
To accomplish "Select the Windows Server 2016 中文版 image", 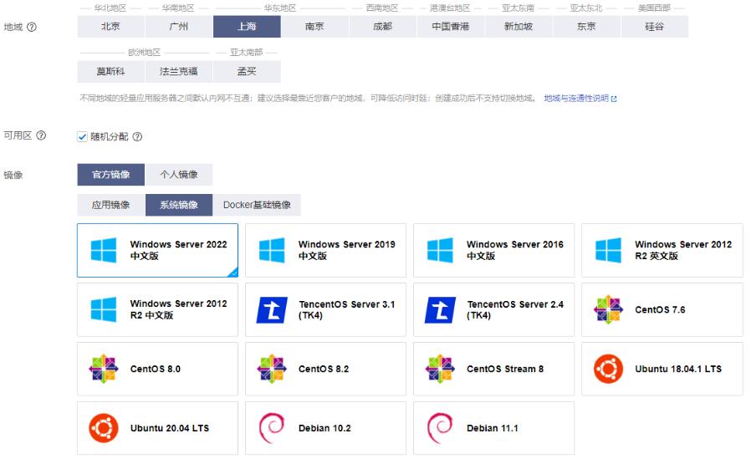I will tap(493, 250).
